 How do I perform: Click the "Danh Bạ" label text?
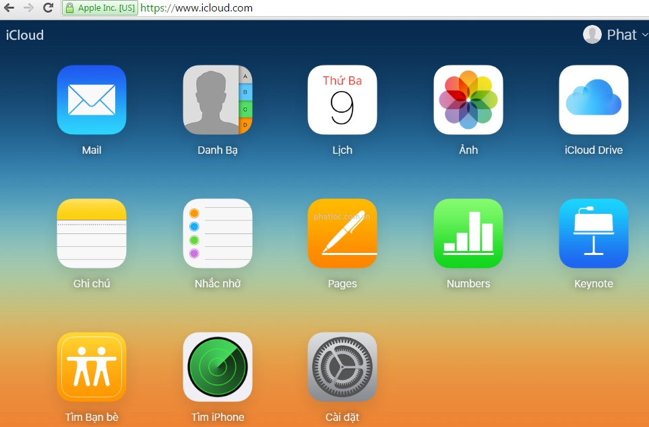(x=218, y=150)
